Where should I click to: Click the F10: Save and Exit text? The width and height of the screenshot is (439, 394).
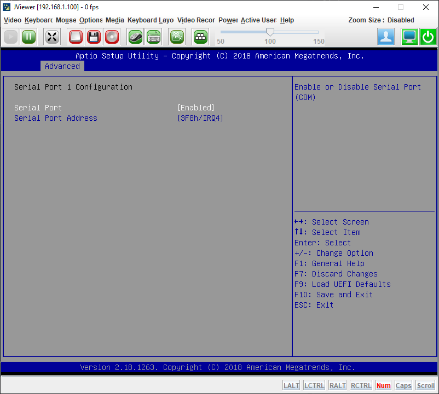click(x=333, y=295)
